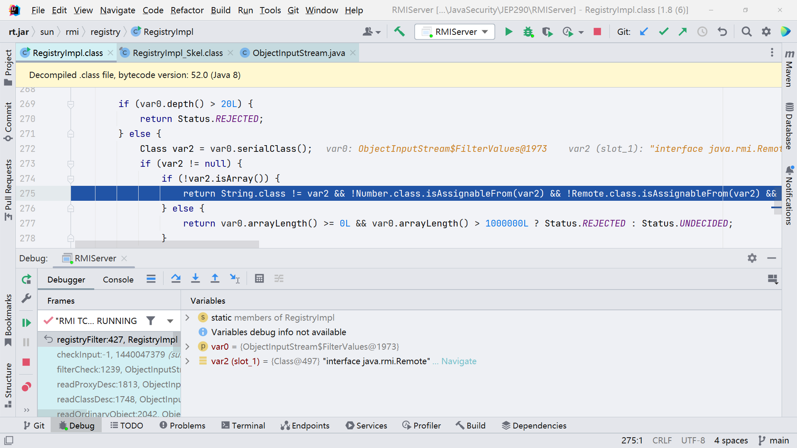Stop the debug session in side toolbar
The width and height of the screenshot is (797, 448).
pyautogui.click(x=26, y=362)
